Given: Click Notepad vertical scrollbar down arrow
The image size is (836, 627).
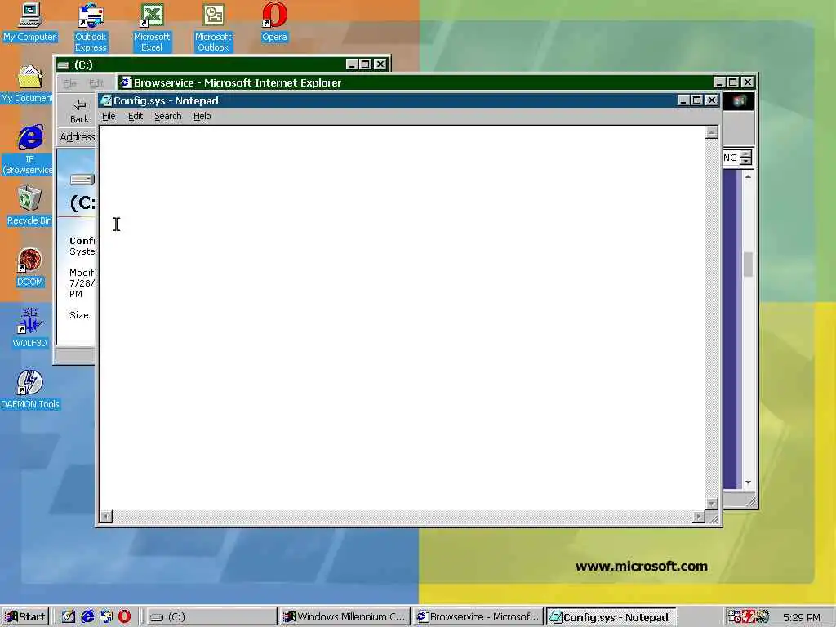Looking at the screenshot, I should 712,503.
